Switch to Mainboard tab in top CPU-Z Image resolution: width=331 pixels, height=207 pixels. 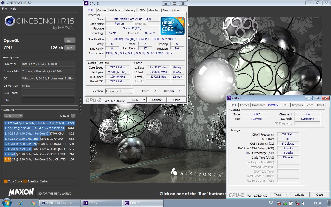tap(116, 10)
